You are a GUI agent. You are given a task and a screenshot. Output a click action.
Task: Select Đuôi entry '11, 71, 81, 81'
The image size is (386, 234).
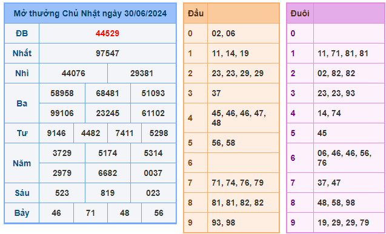[x=343, y=53]
